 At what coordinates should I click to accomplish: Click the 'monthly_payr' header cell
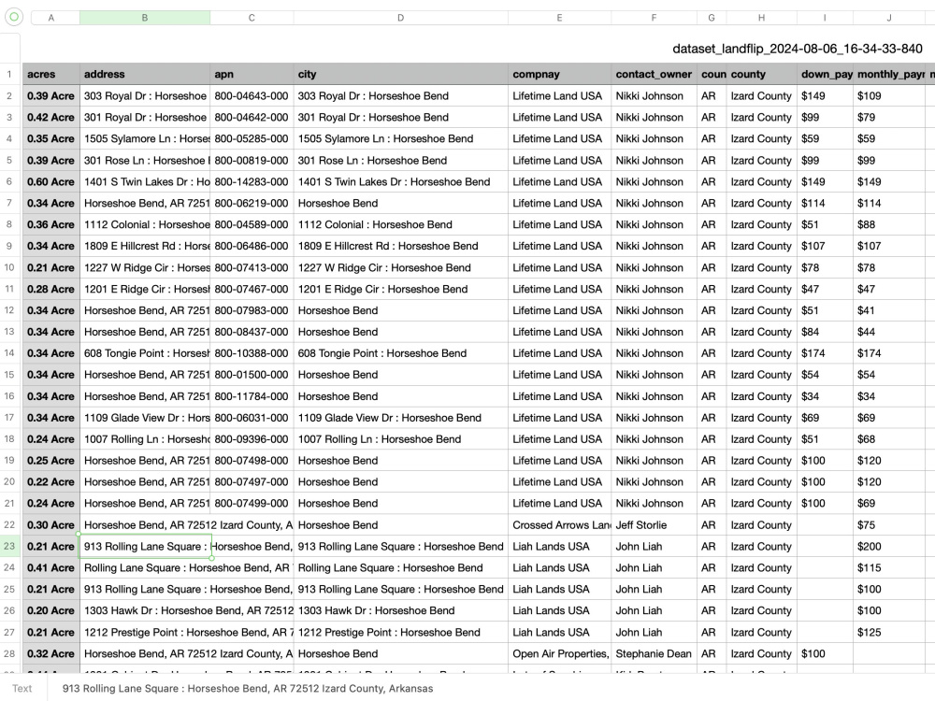pos(889,75)
